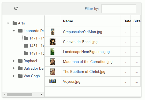Select the Leonardo Da Vinci folder icon
This screenshot has width=145, height=100.
tap(20, 31)
